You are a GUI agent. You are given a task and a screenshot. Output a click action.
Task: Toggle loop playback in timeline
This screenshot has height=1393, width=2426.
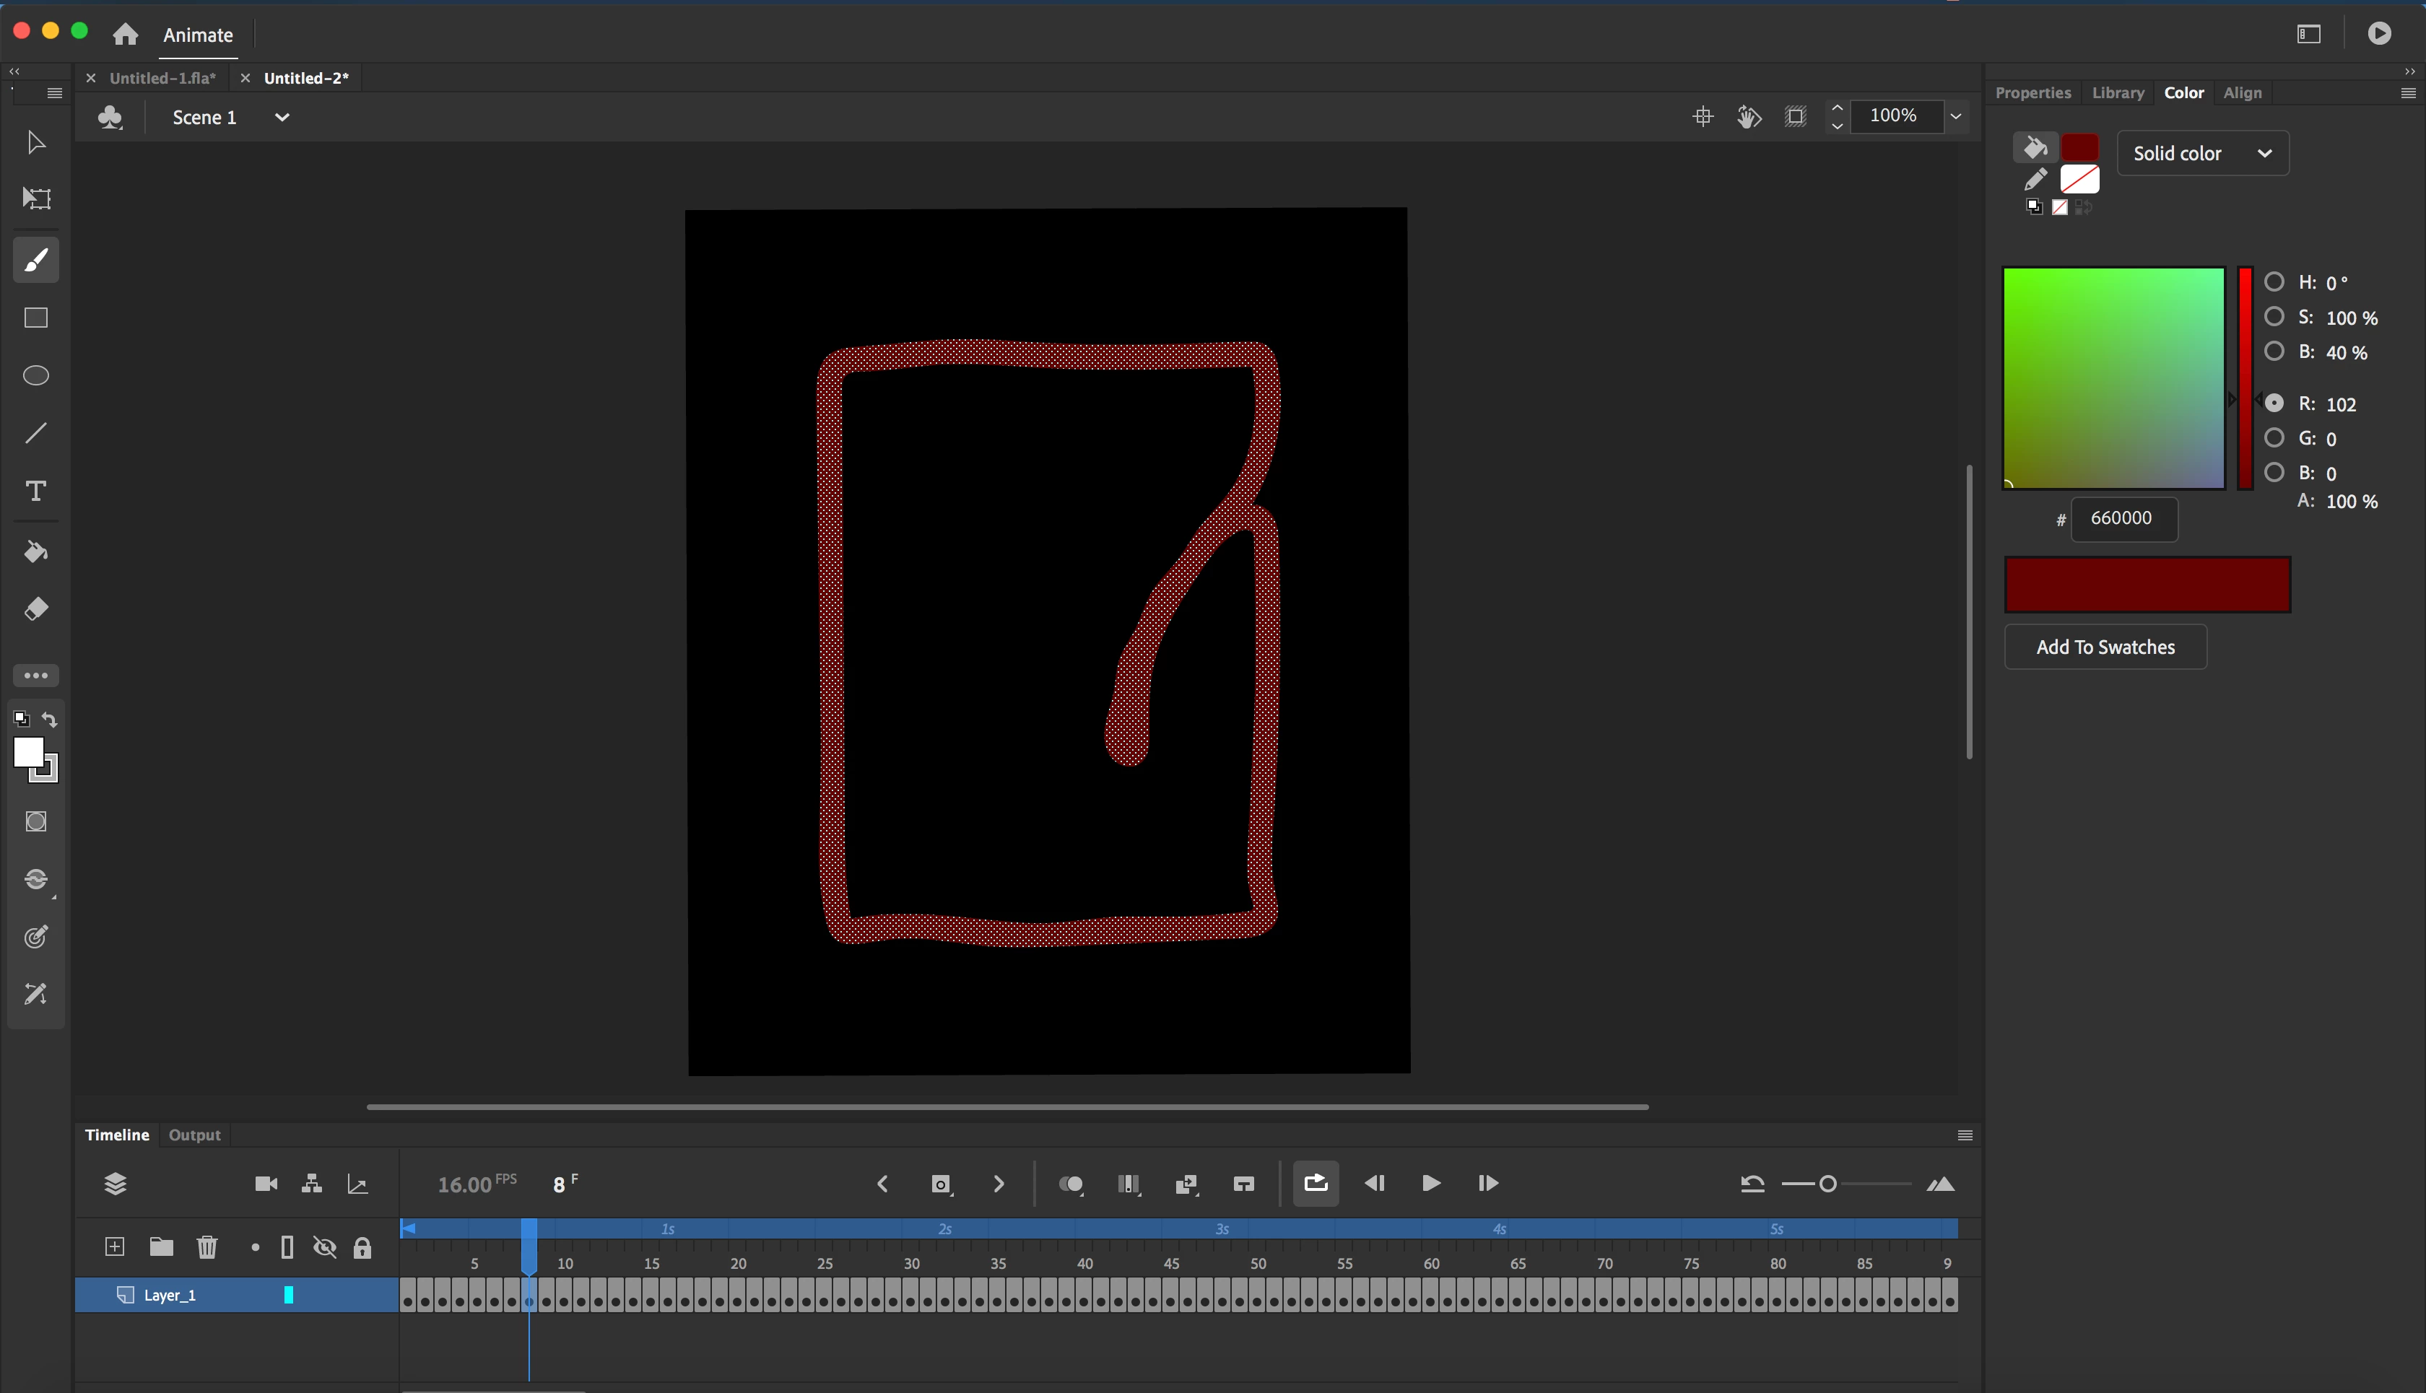point(1316,1184)
